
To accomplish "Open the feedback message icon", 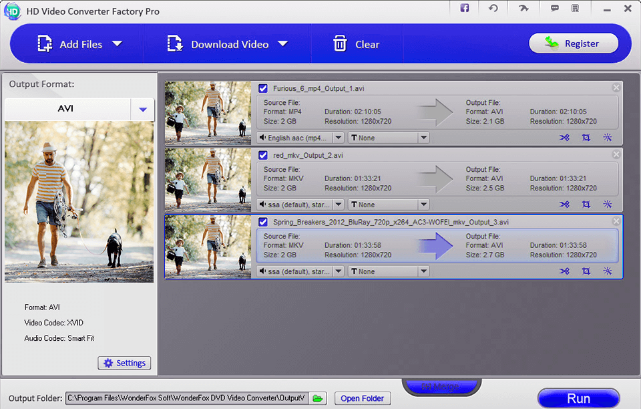I will click(x=554, y=8).
